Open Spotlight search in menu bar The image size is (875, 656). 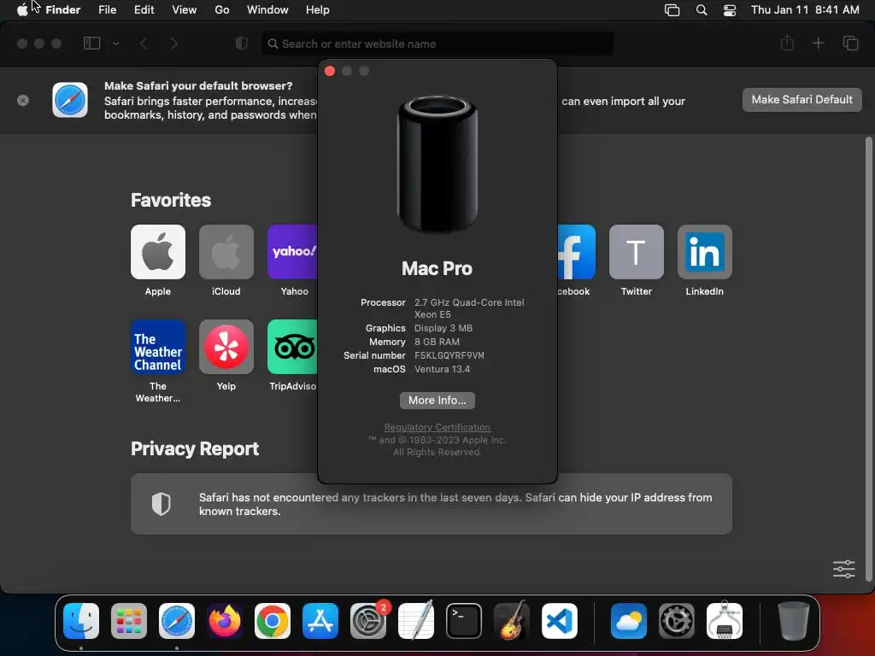point(702,10)
